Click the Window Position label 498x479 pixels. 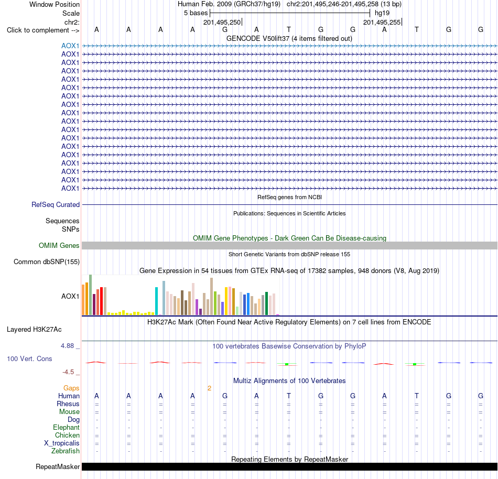pyautogui.click(x=55, y=4)
